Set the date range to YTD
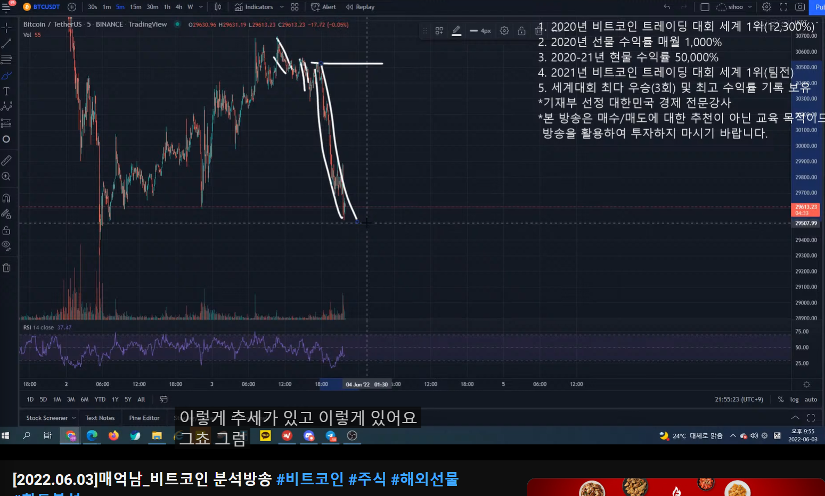This screenshot has height=496, width=825. (100, 399)
